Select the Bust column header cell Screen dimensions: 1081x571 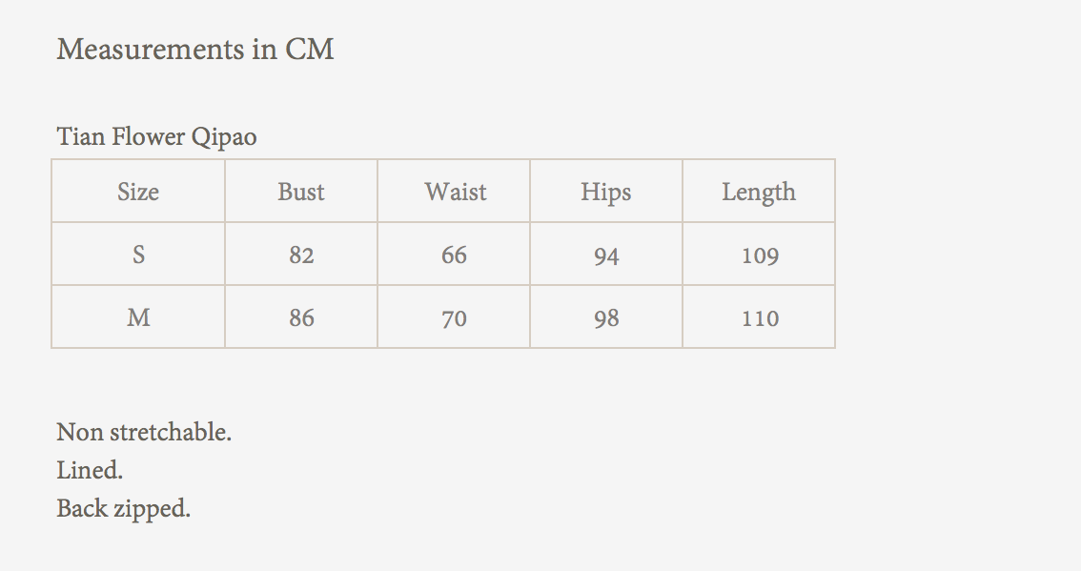tap(301, 192)
